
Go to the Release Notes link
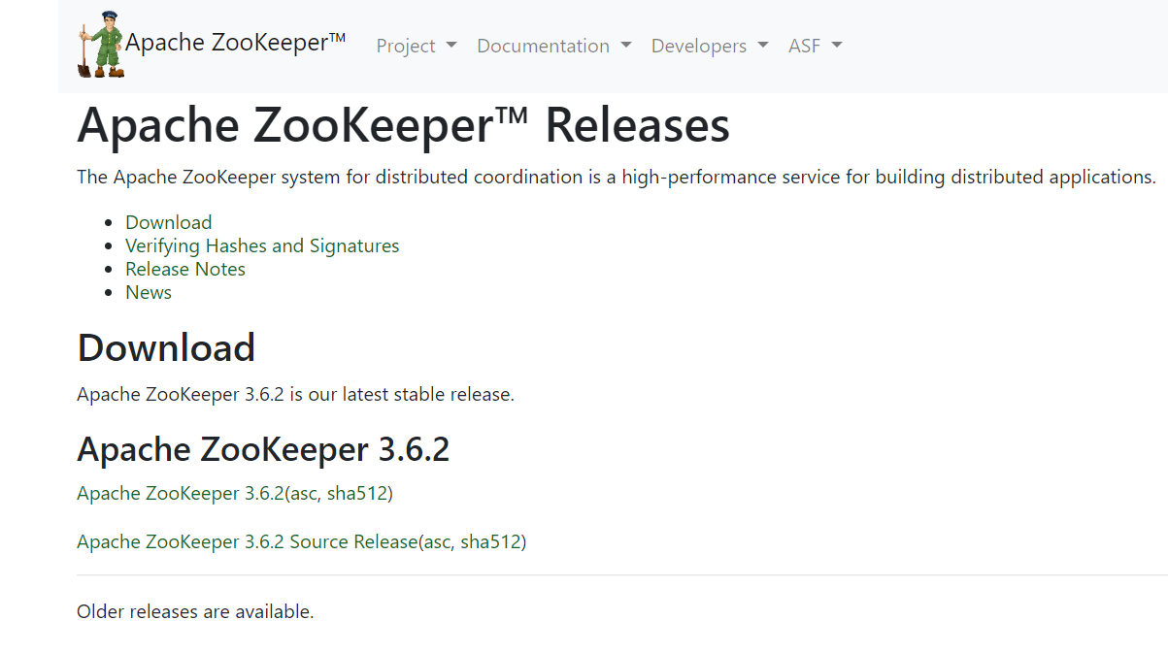pos(185,269)
